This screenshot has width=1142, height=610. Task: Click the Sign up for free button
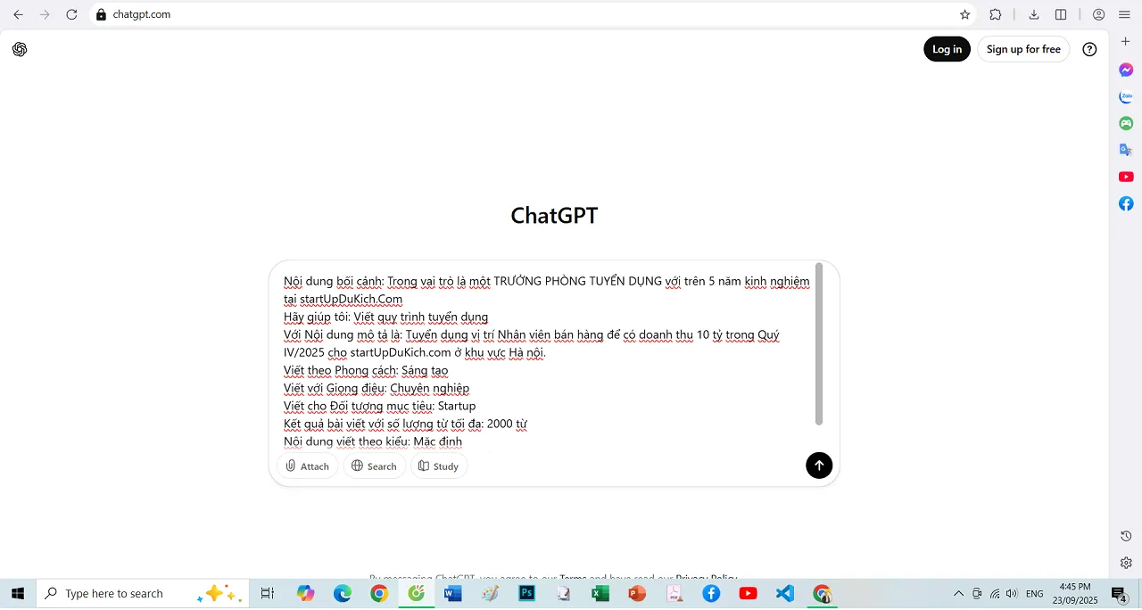(x=1023, y=49)
